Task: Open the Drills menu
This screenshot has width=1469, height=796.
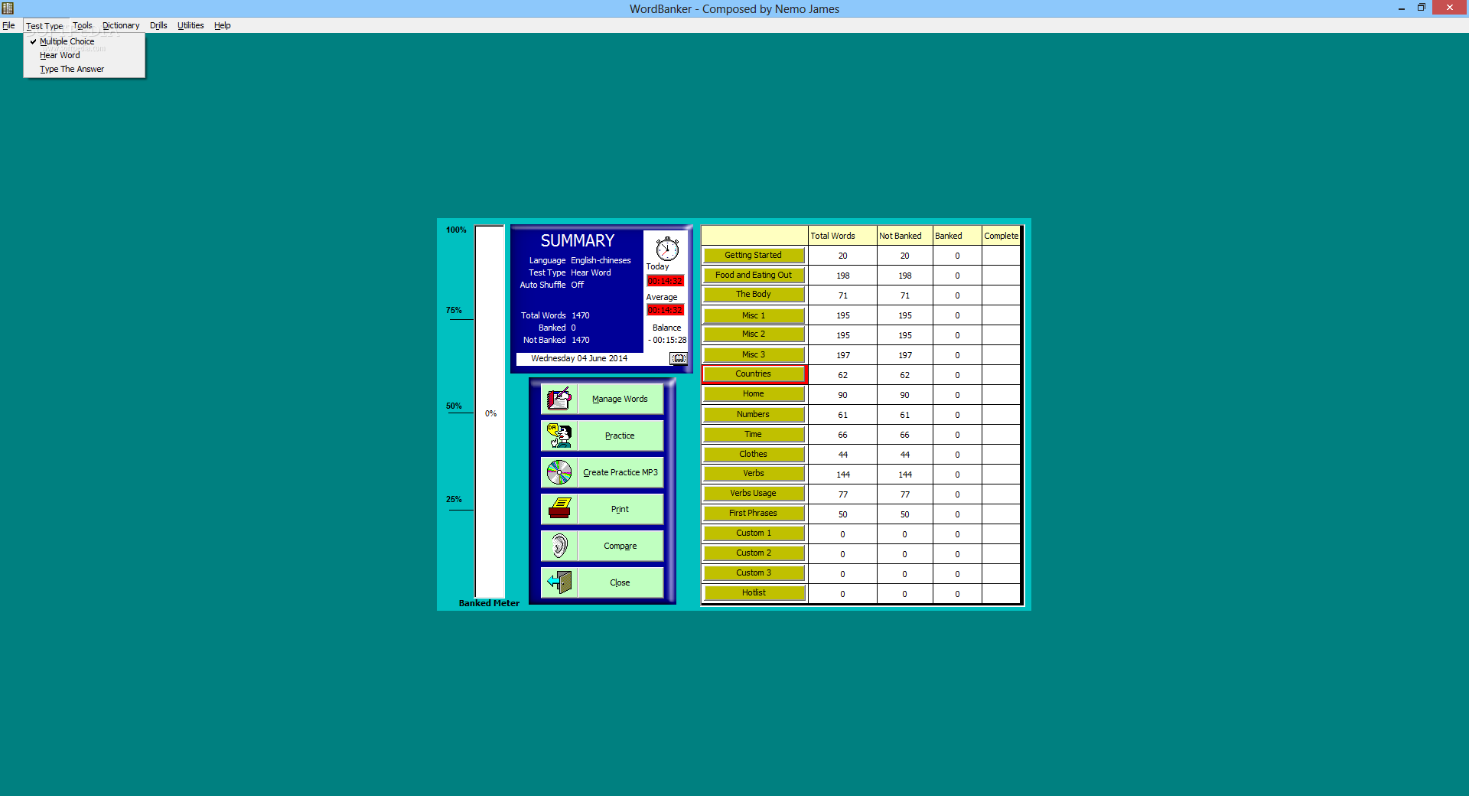Action: (158, 25)
